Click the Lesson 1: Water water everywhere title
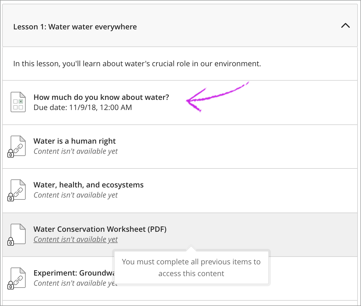Screen dimensions: 361x306 click(x=75, y=27)
